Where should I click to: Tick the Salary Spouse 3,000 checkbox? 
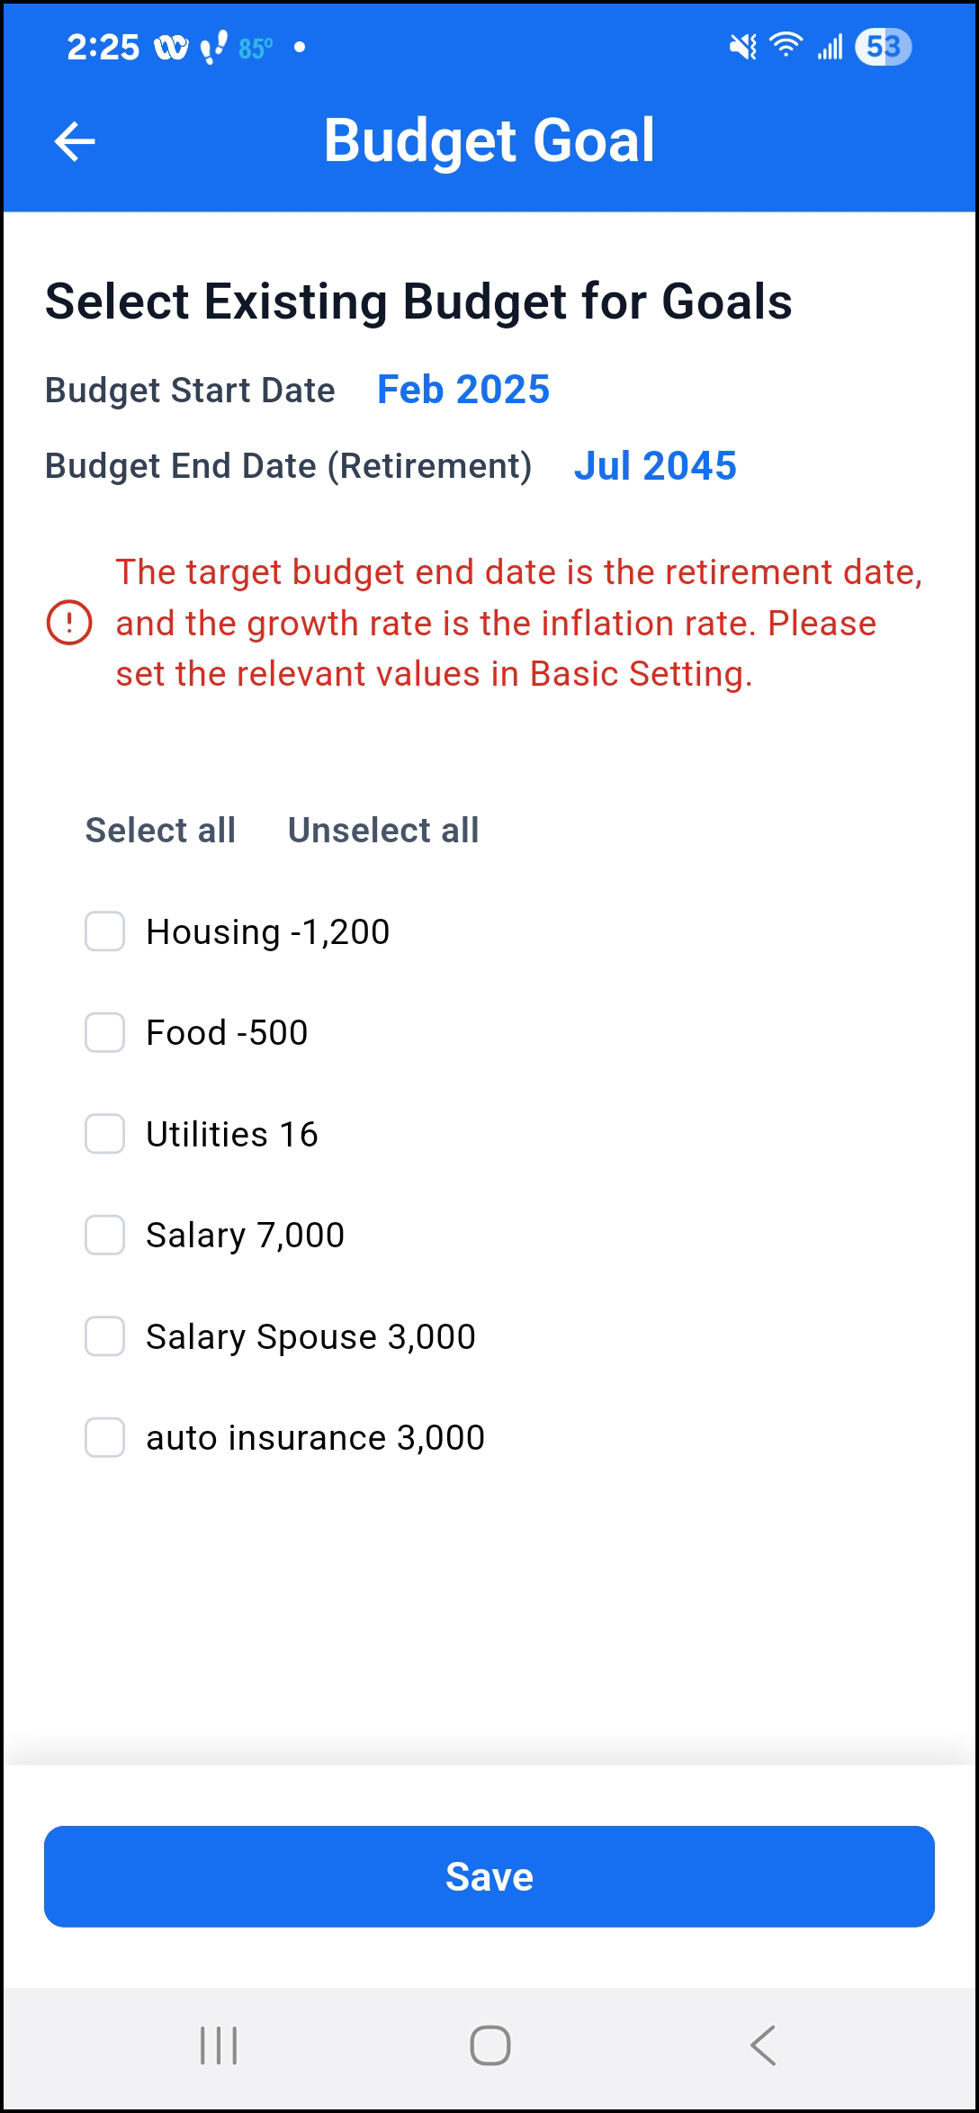[105, 1336]
